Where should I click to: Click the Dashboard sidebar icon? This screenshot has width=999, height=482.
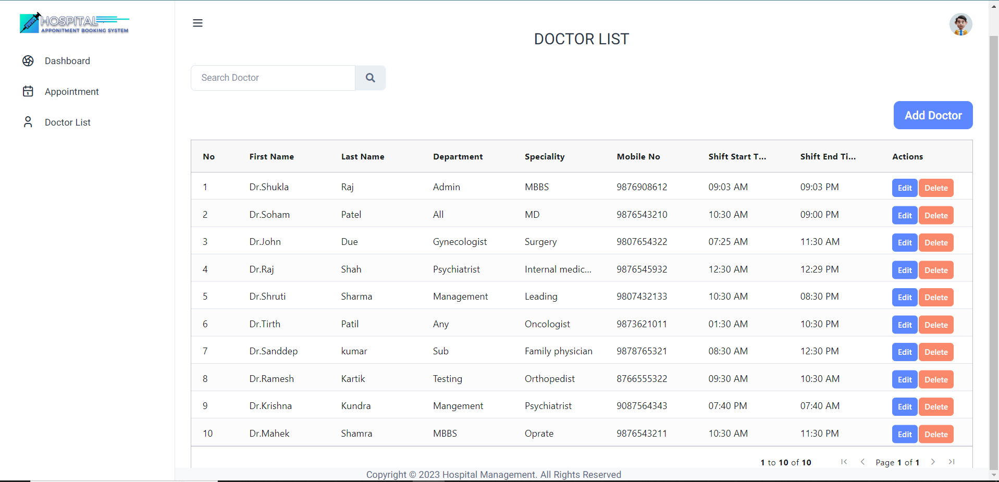[28, 61]
